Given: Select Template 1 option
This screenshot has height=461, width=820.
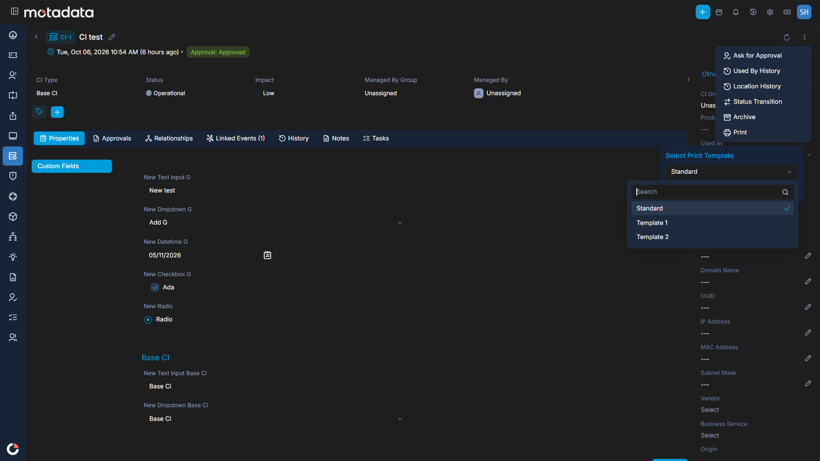Looking at the screenshot, I should (x=712, y=223).
